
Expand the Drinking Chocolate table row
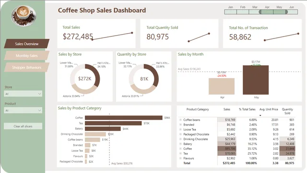pos(180,139)
